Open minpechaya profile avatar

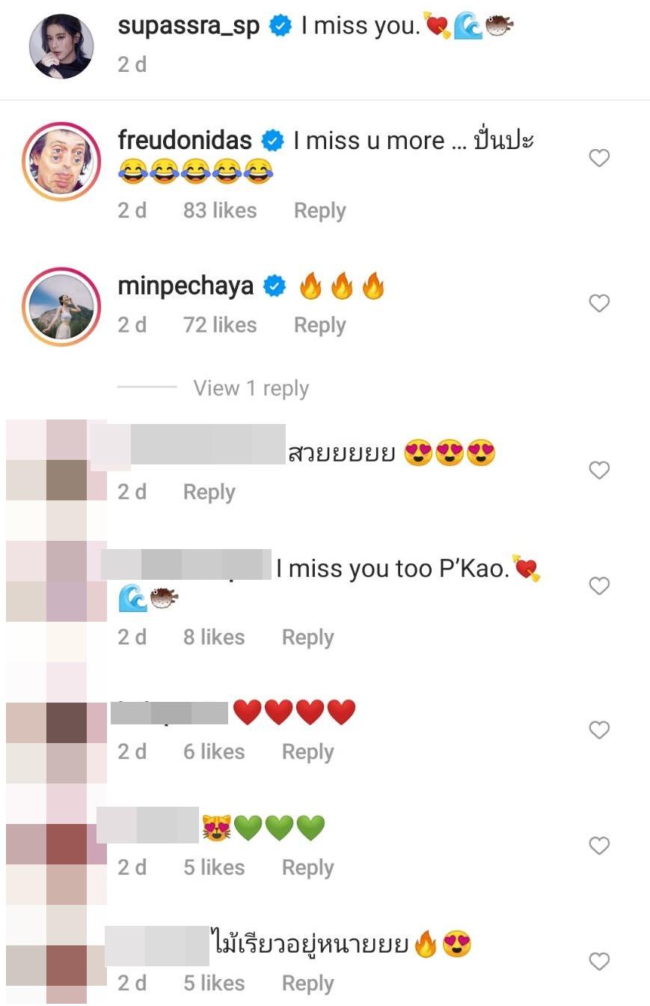pos(61,306)
